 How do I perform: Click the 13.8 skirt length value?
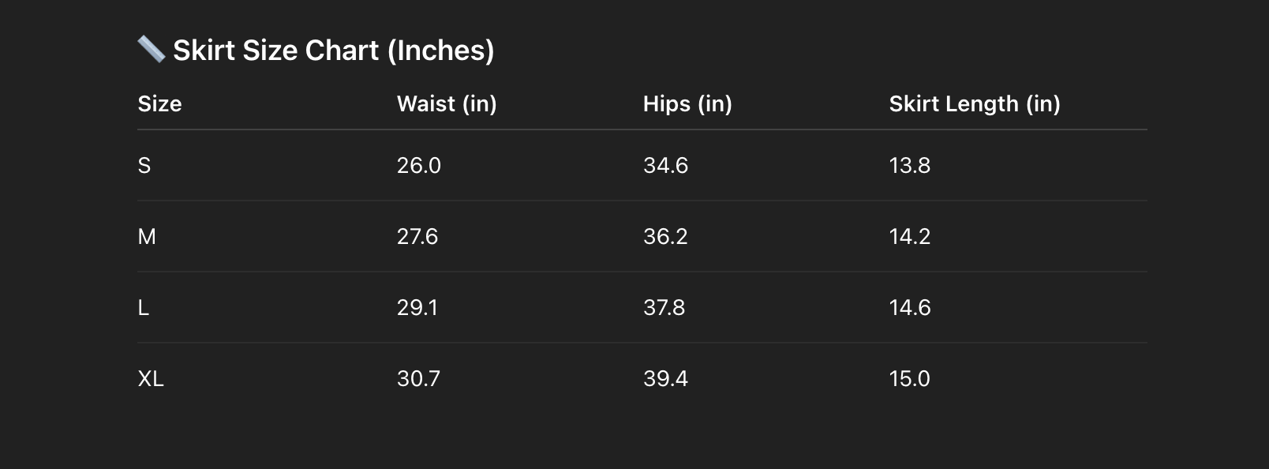coord(910,166)
